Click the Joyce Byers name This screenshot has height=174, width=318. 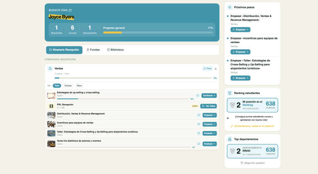(x=61, y=17)
